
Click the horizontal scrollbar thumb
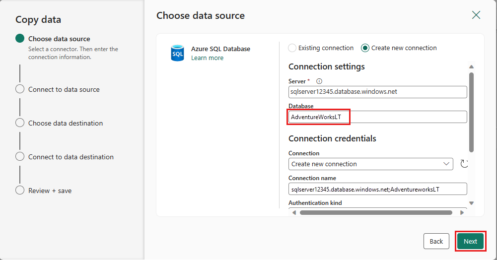point(376,212)
